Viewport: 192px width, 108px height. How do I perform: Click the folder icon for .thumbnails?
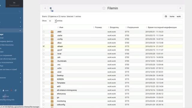click(52, 61)
